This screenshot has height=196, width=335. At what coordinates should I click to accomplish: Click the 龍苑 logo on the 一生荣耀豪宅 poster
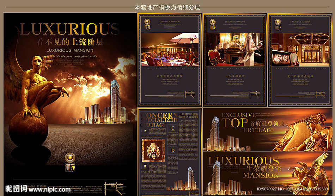click(x=213, y=25)
